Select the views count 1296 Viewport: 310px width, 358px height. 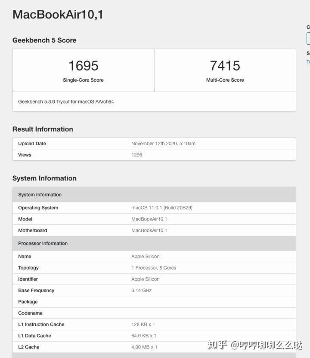[136, 155]
